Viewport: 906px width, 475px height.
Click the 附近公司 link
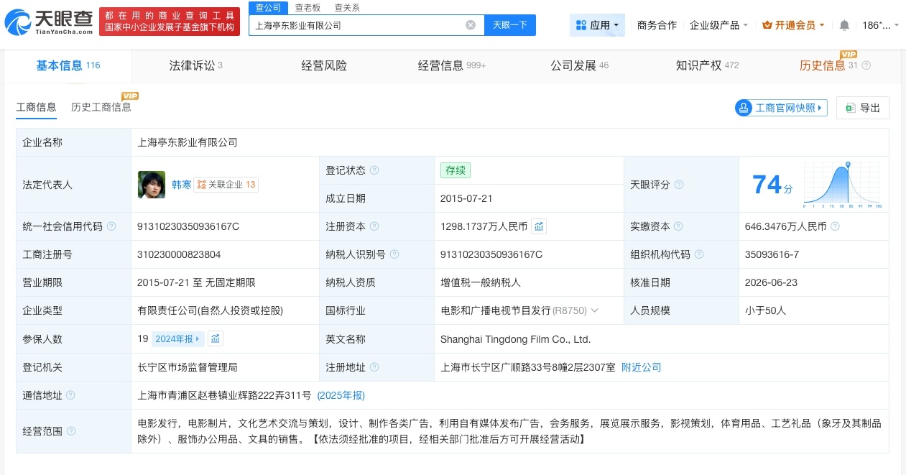(641, 367)
